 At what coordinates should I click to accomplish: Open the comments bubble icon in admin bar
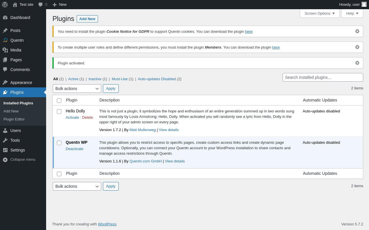coord(41,5)
